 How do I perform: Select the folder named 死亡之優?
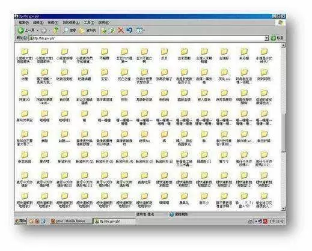pos(124,75)
